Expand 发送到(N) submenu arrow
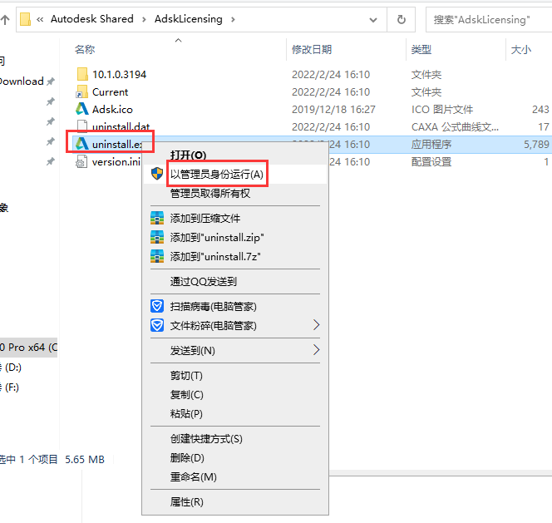Image resolution: width=552 pixels, height=523 pixels. 316,350
